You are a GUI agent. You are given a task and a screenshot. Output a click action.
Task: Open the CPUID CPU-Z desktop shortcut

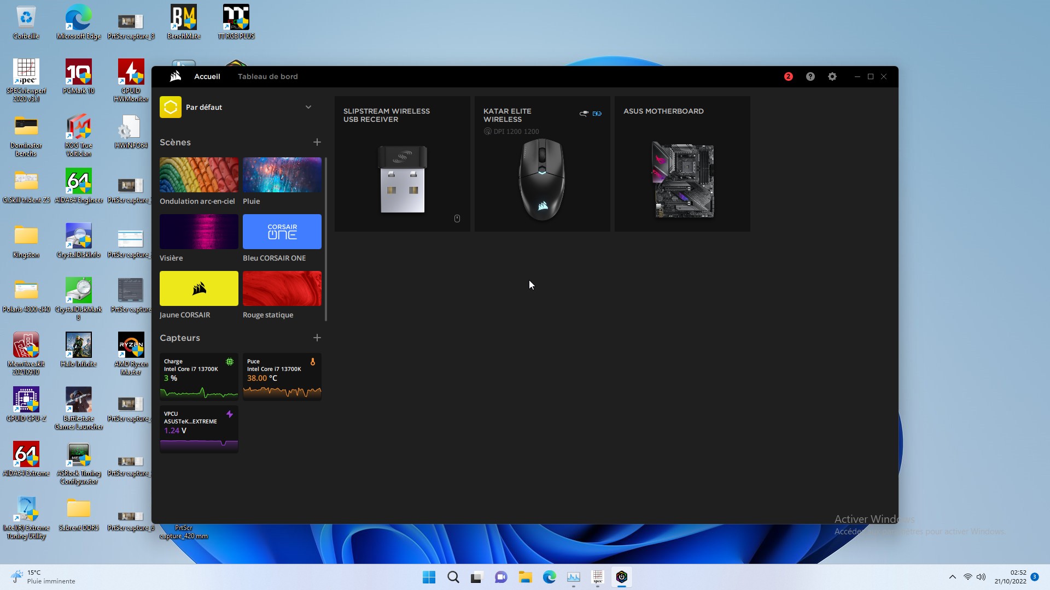tap(26, 404)
